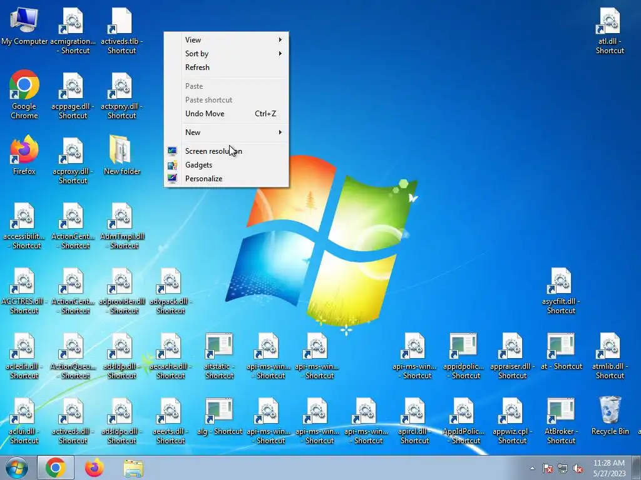Select the advpack.dll shortcut icon

[x=170, y=291]
